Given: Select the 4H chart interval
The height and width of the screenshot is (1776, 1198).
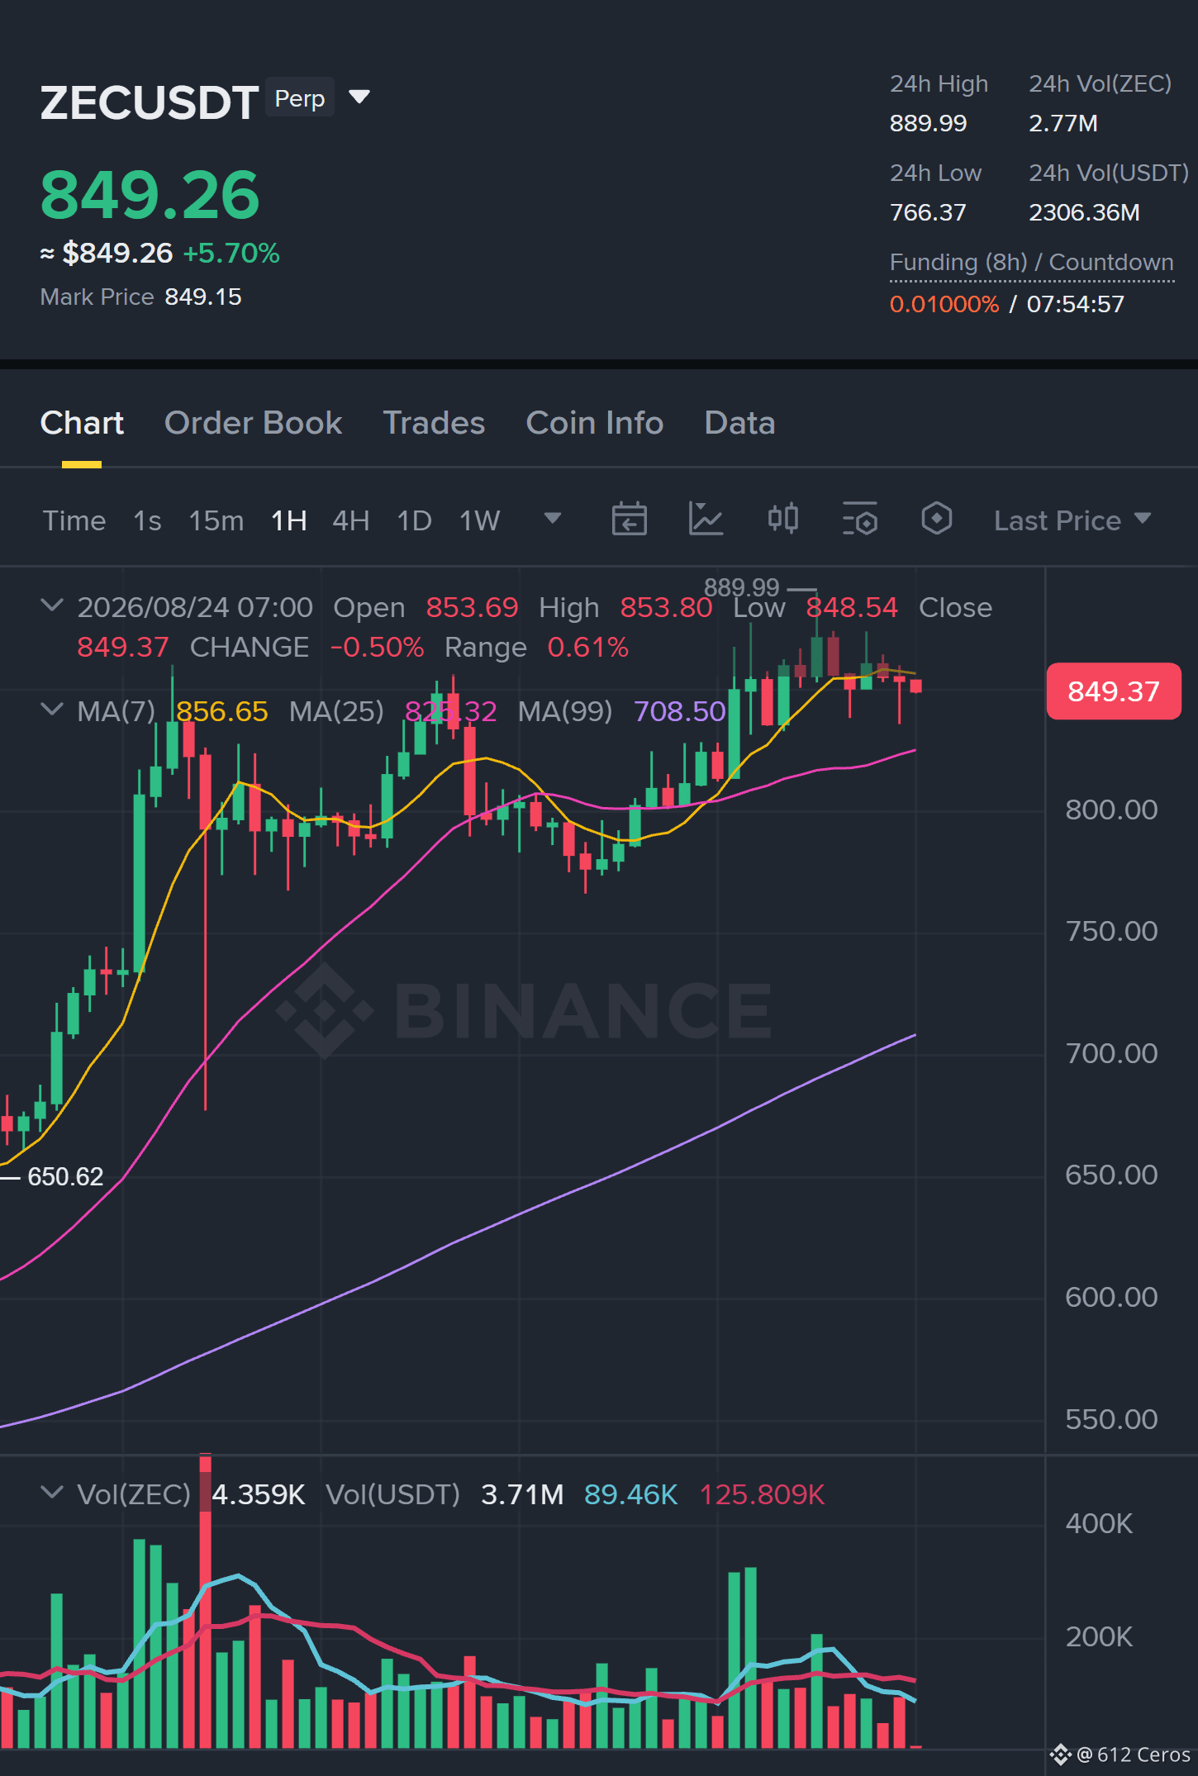Looking at the screenshot, I should (350, 520).
